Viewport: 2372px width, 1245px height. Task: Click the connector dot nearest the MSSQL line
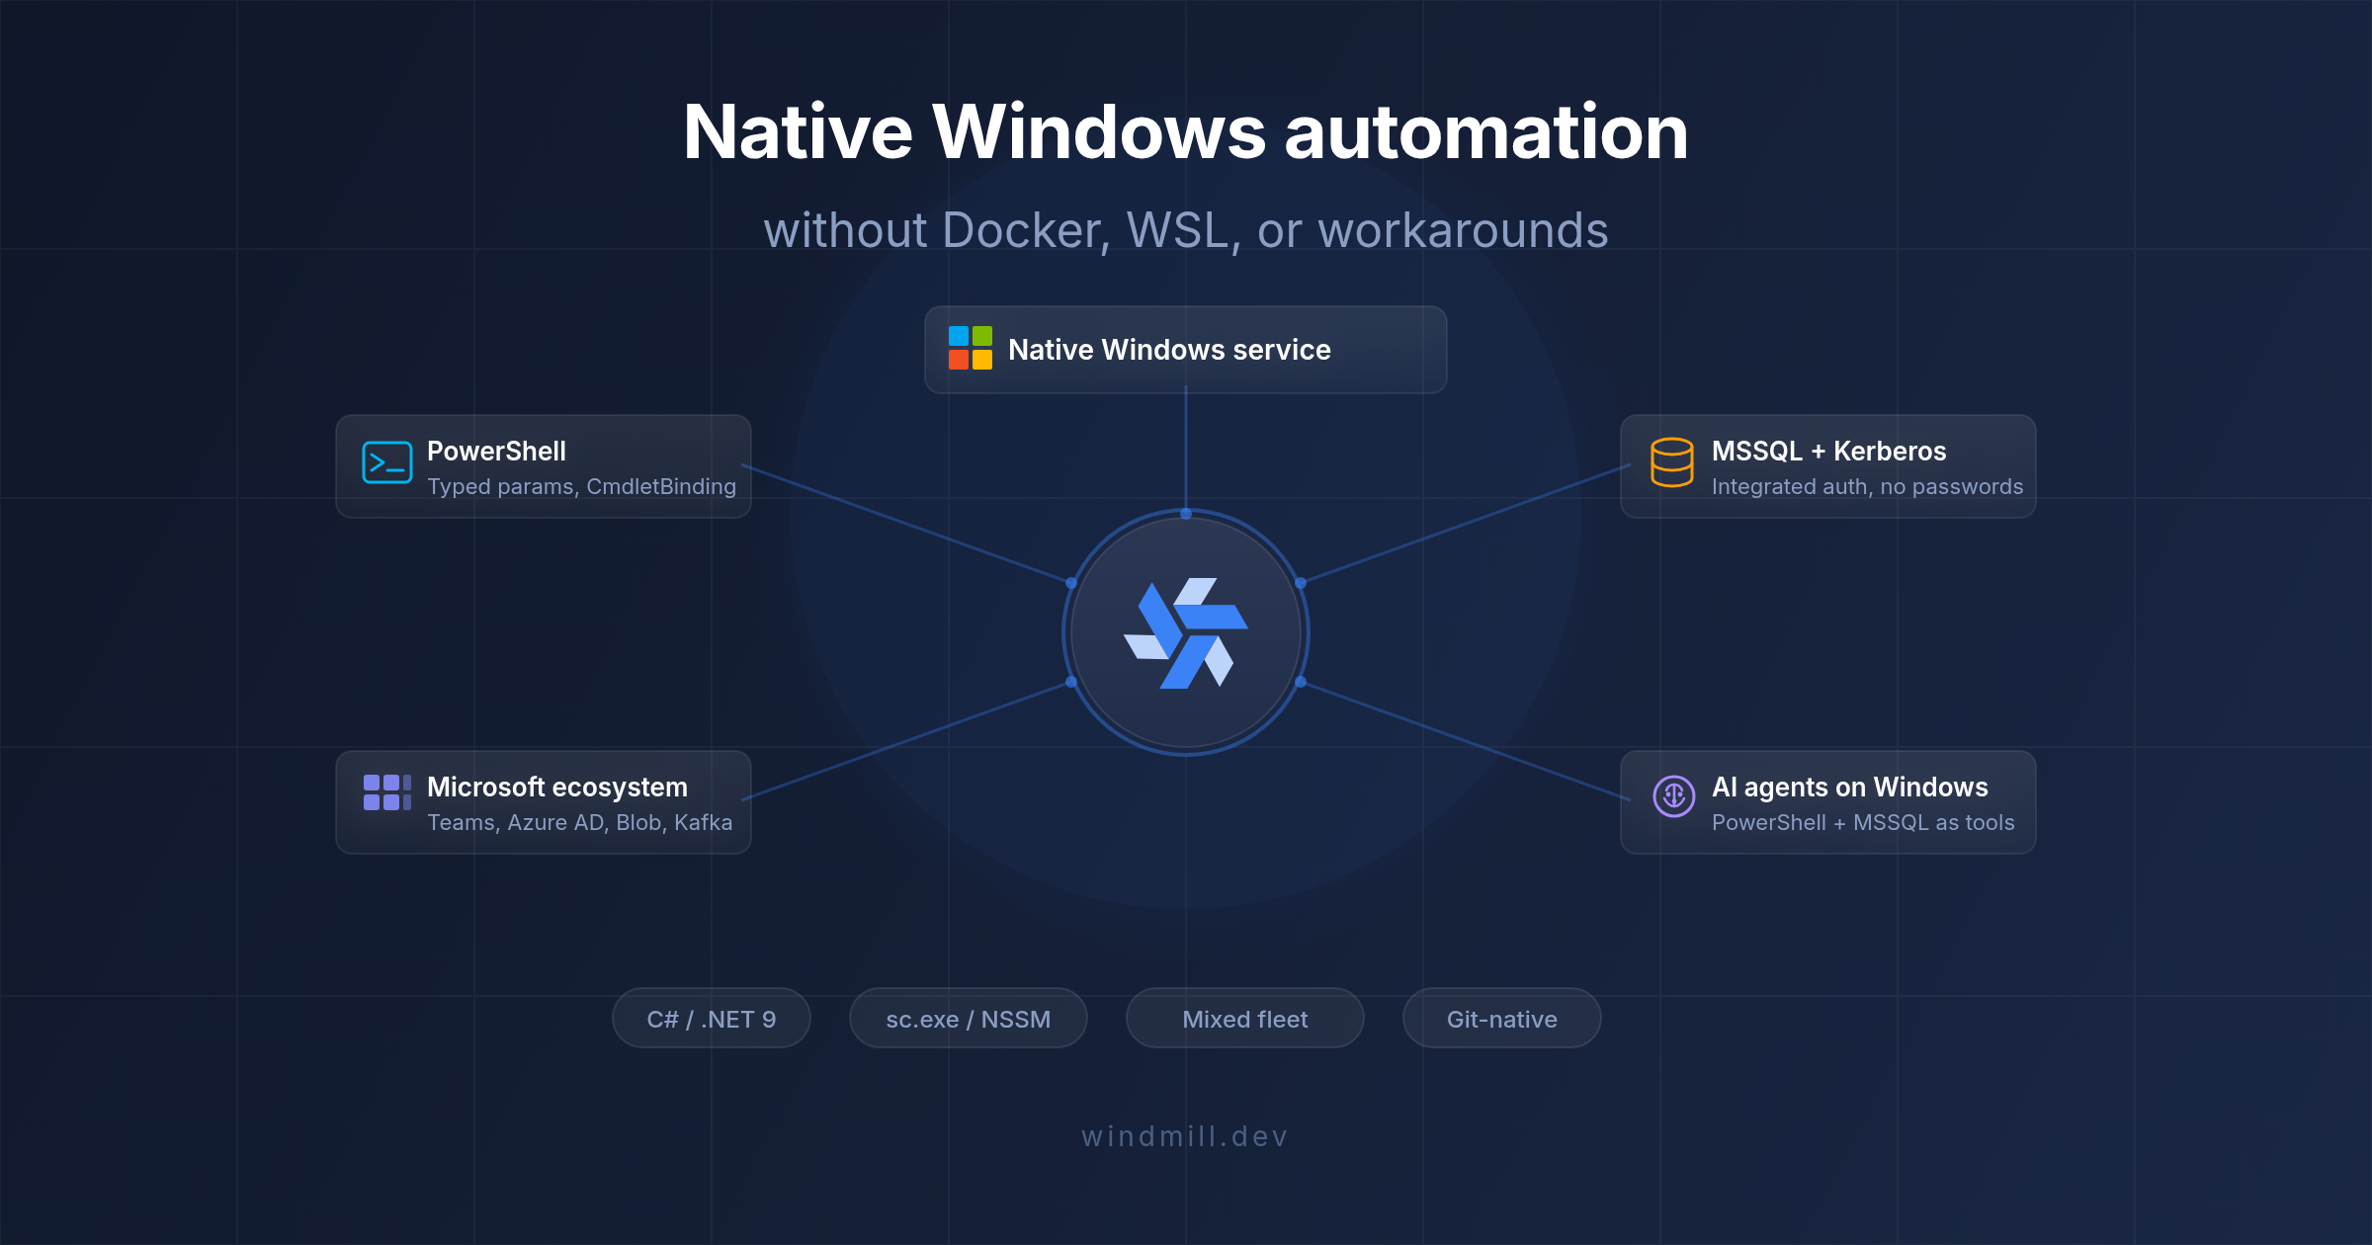(1301, 583)
